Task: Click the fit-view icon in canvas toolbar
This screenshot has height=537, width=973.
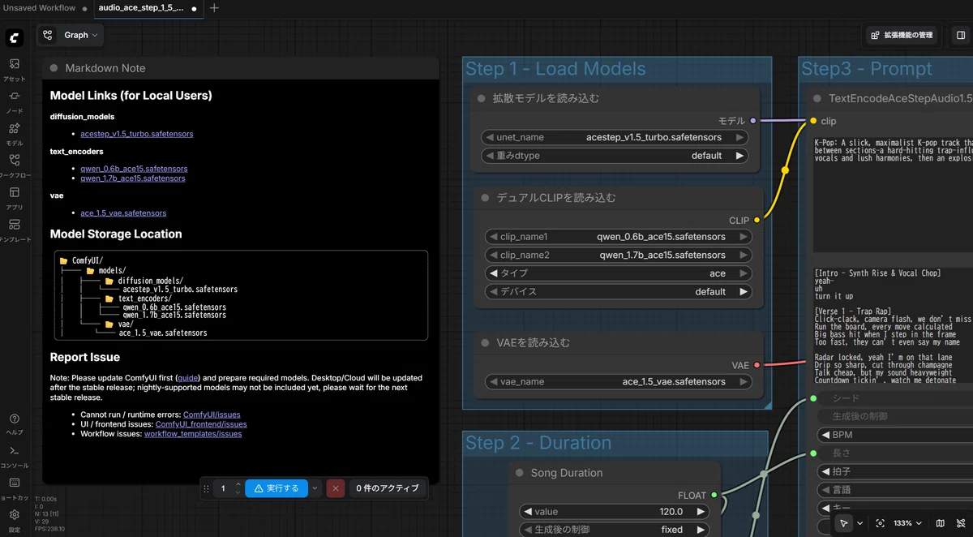Action: [x=881, y=523]
